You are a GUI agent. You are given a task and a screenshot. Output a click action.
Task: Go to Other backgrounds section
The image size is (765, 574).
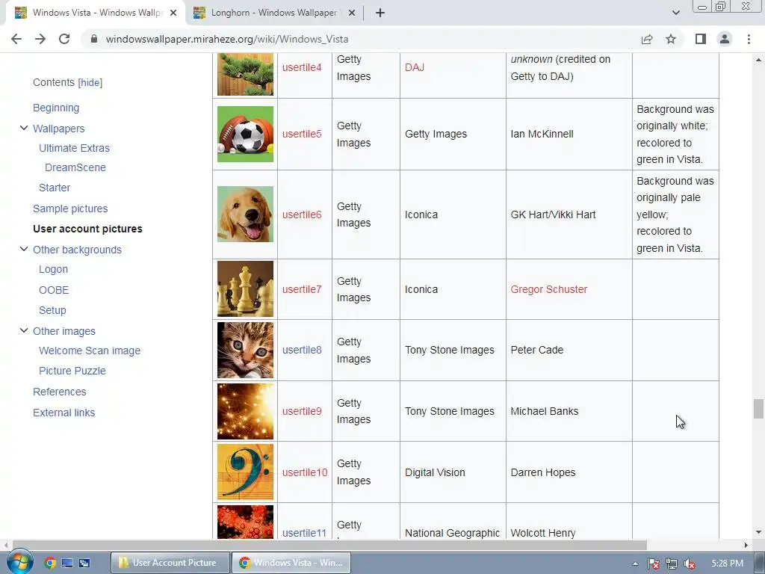pyautogui.click(x=77, y=250)
